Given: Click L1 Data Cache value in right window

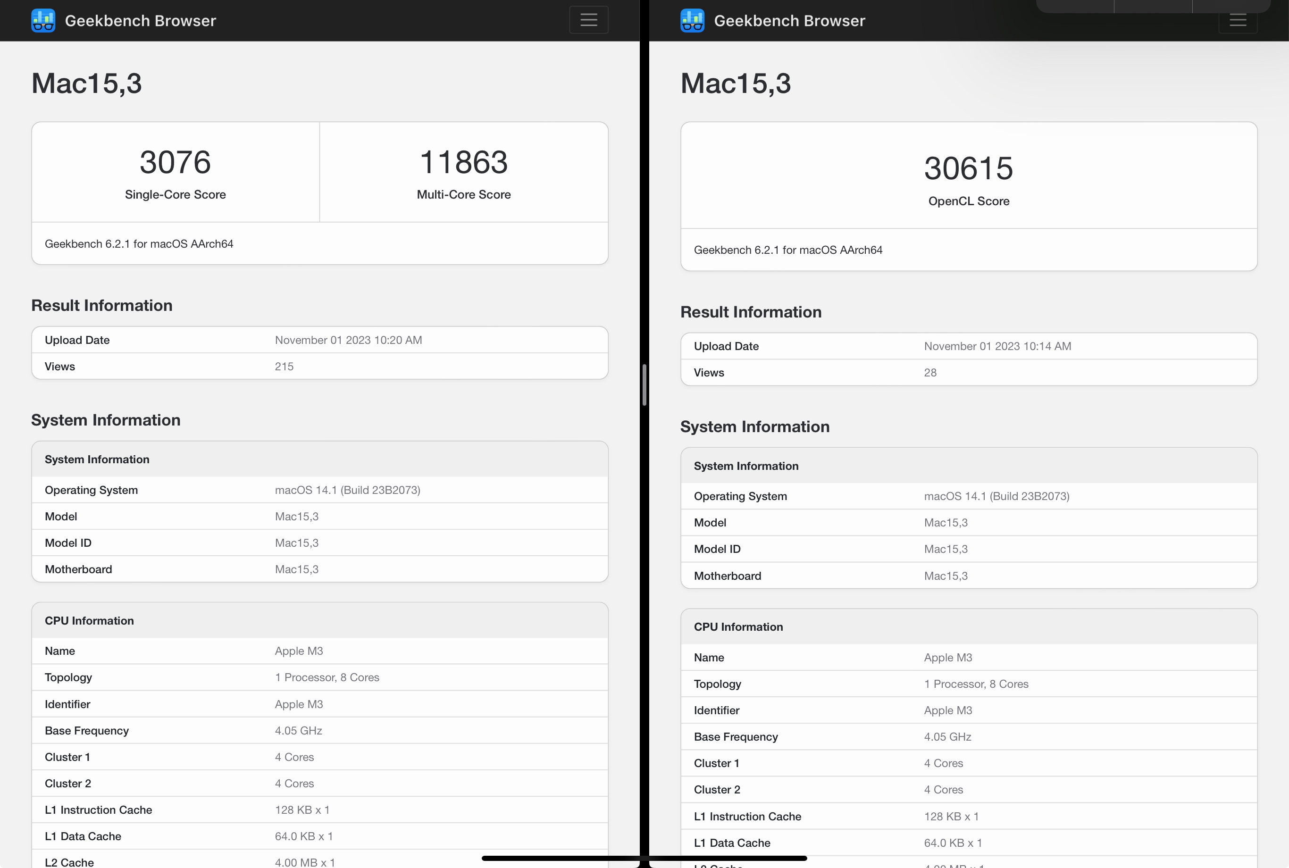Looking at the screenshot, I should (x=952, y=843).
